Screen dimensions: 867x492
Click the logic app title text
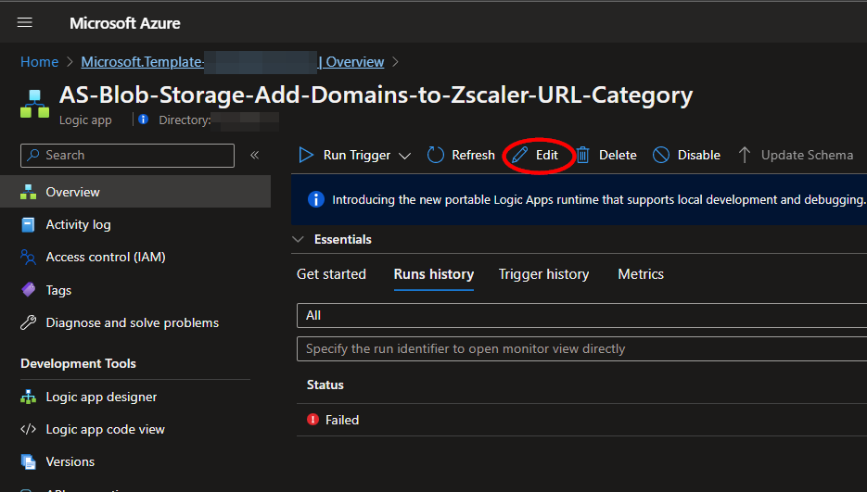pyautogui.click(x=376, y=95)
